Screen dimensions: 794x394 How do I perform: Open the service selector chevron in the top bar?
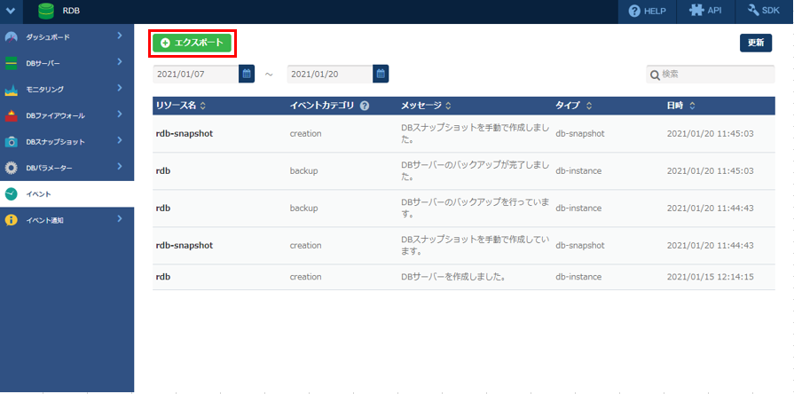click(x=12, y=12)
